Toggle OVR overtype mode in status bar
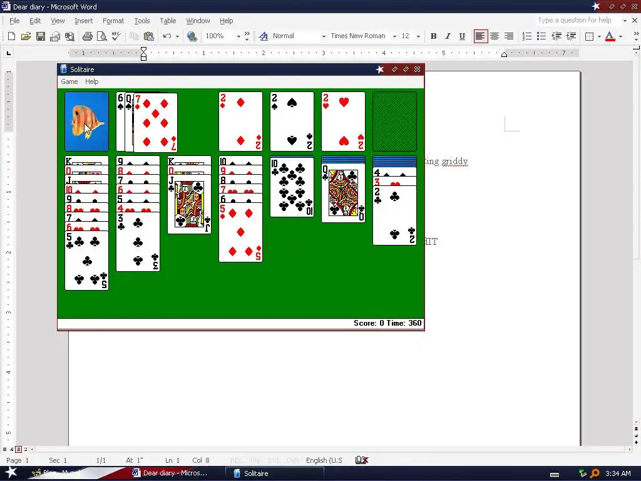Screen dimensions: 641x481 (293, 460)
